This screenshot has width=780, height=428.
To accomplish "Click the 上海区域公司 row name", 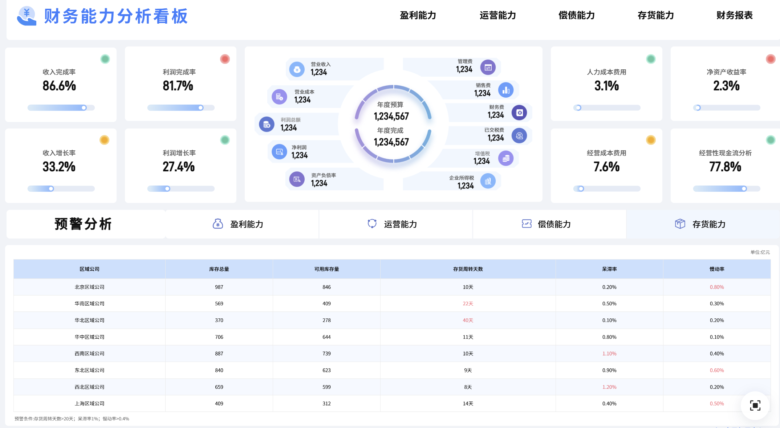I will point(89,404).
